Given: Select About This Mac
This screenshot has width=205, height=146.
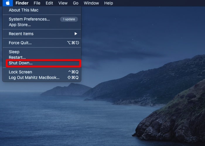Looking at the screenshot, I should (23, 10).
